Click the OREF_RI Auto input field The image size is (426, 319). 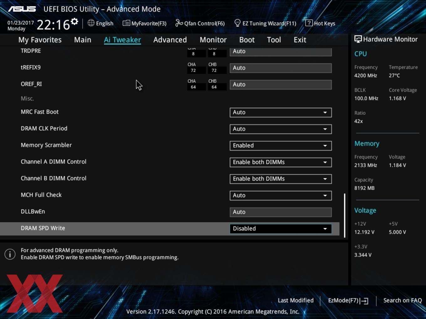coord(281,84)
